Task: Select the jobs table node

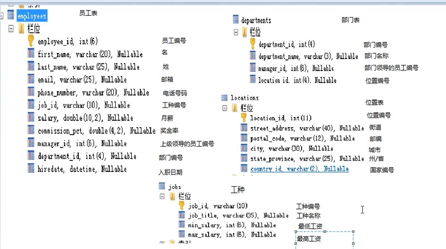Action: click(175, 187)
